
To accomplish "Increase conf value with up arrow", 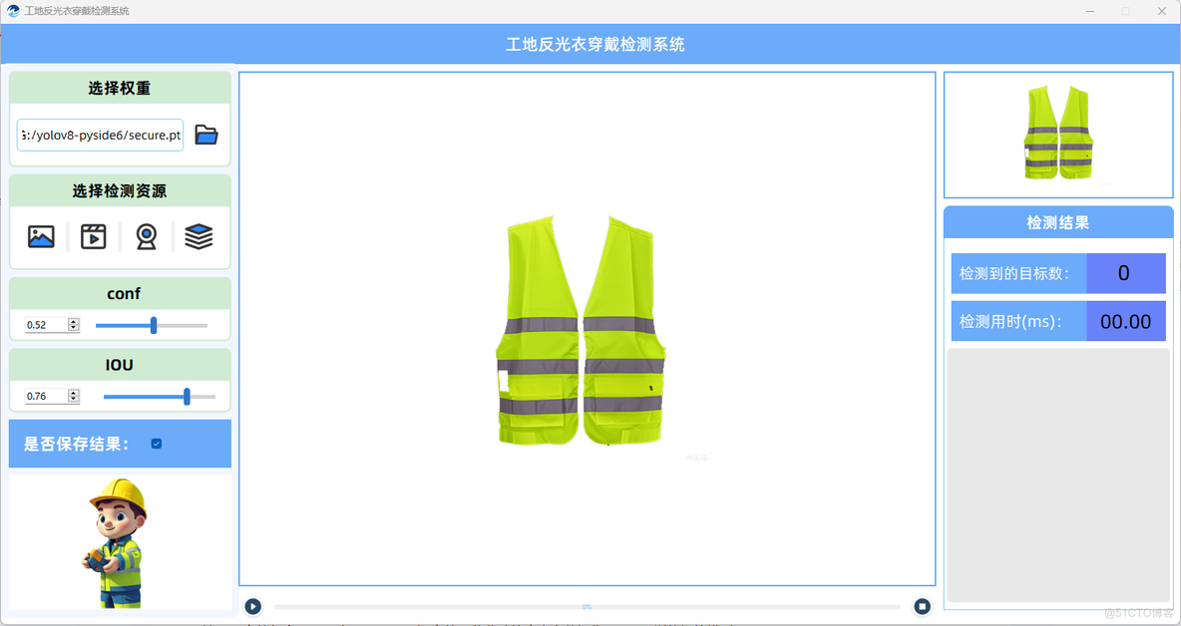I will pos(73,321).
